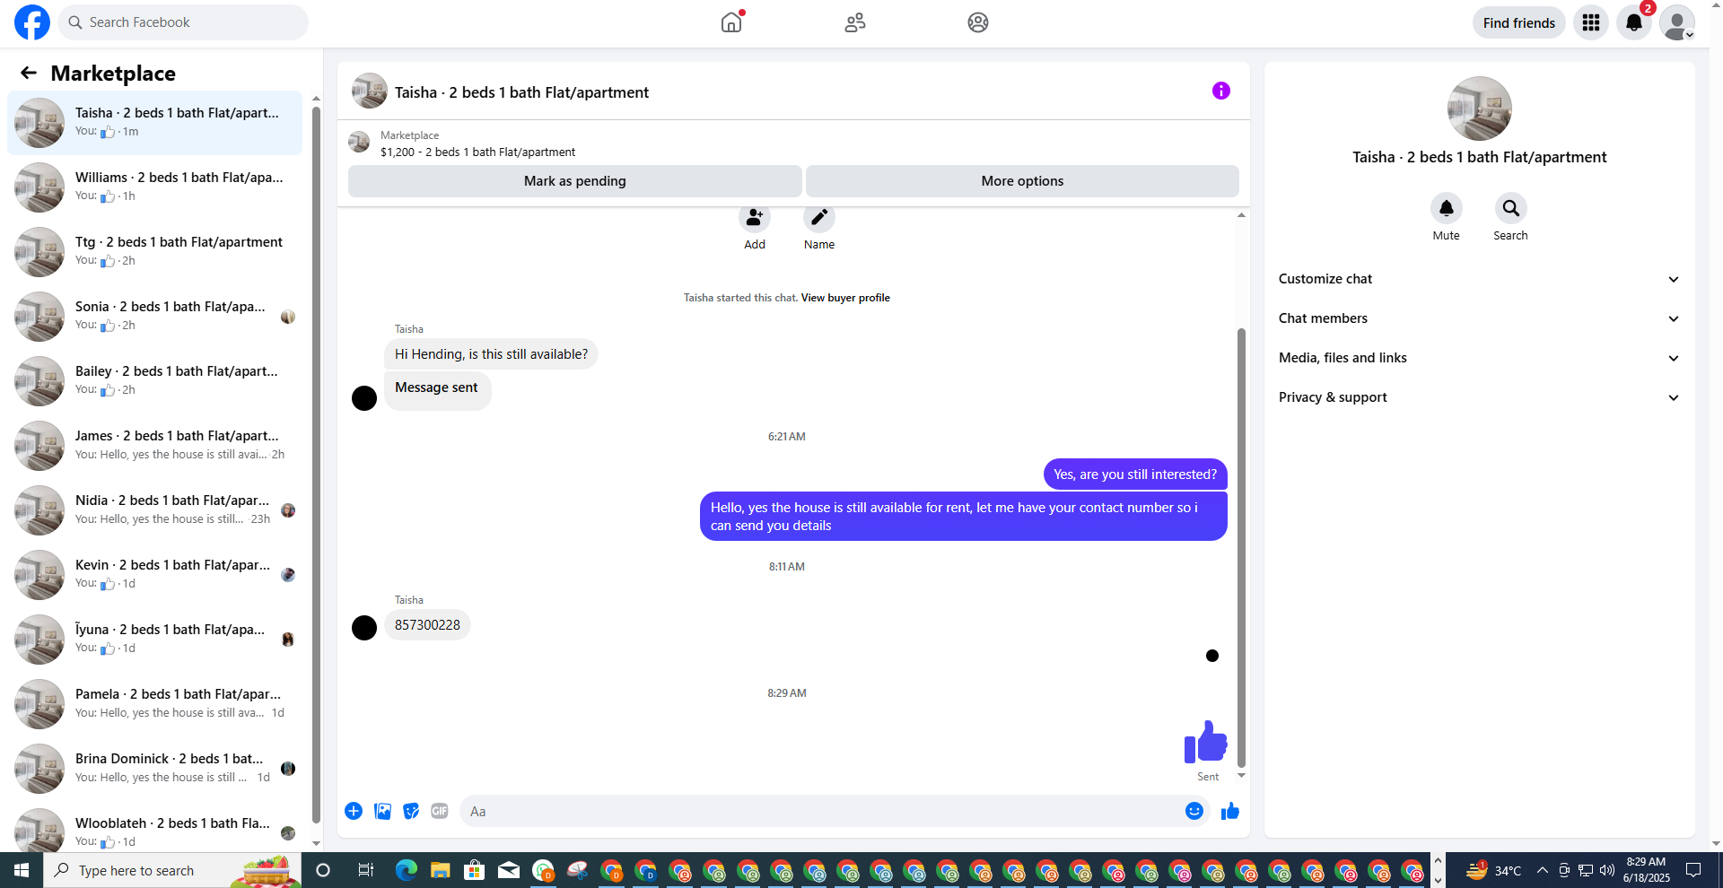Open the Taisha conversation in the chat list
This screenshot has height=888, width=1723.
(154, 123)
